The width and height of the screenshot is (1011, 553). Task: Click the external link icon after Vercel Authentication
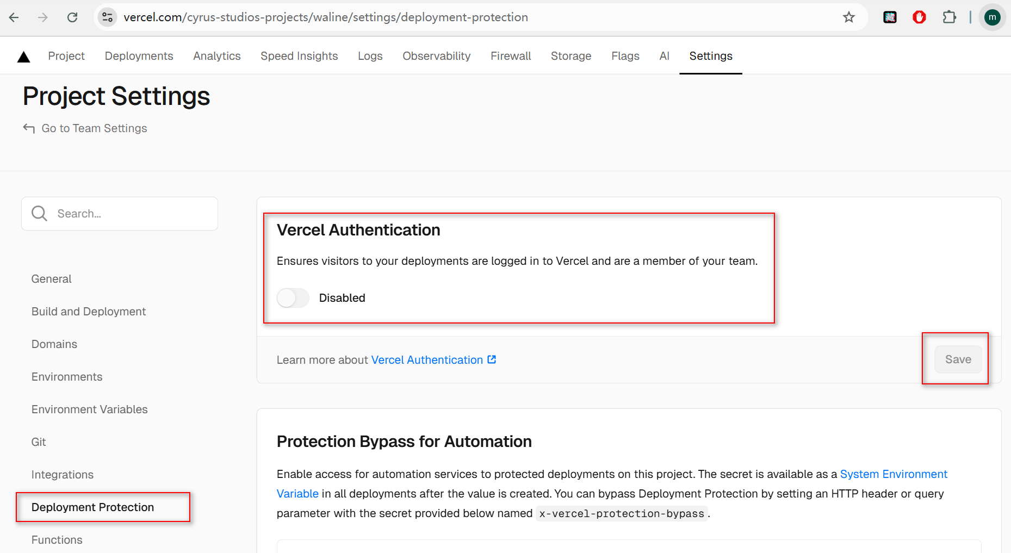[492, 359]
